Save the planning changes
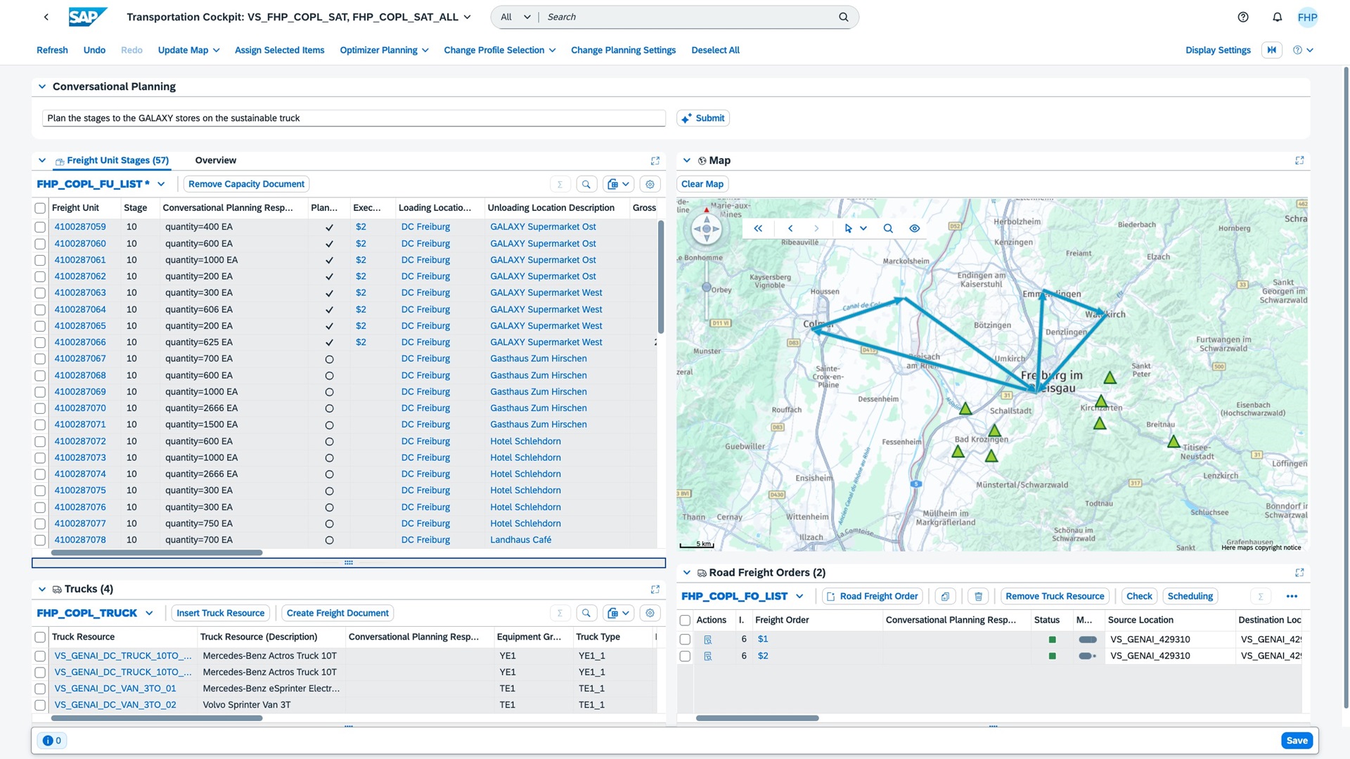The height and width of the screenshot is (759, 1350). point(1297,740)
